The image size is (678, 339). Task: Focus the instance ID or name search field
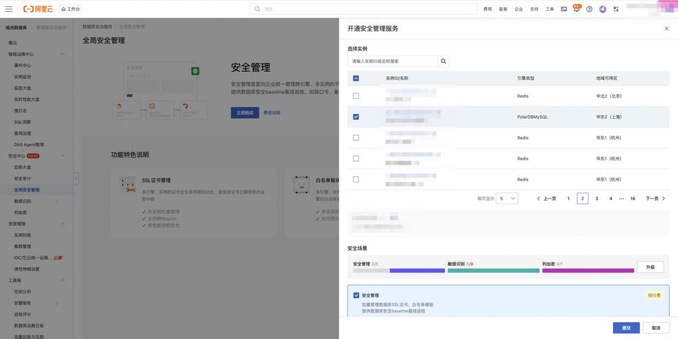[x=393, y=61]
